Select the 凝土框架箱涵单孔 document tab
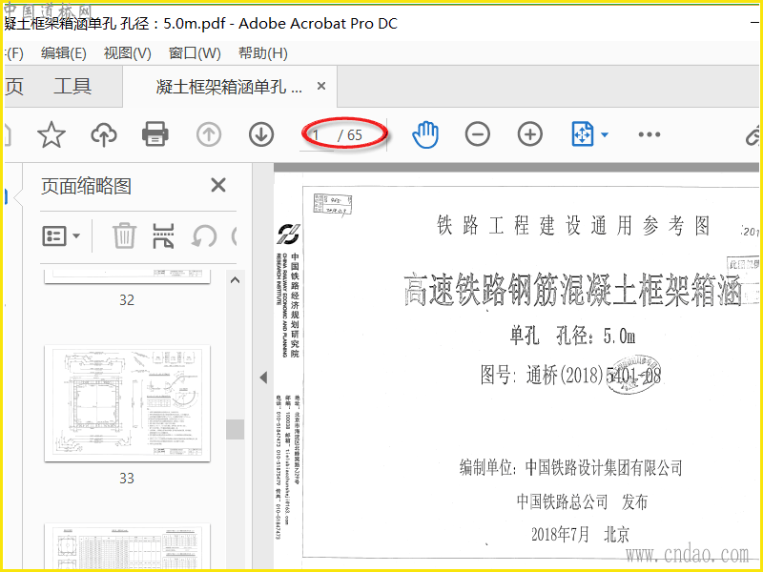 tap(229, 87)
